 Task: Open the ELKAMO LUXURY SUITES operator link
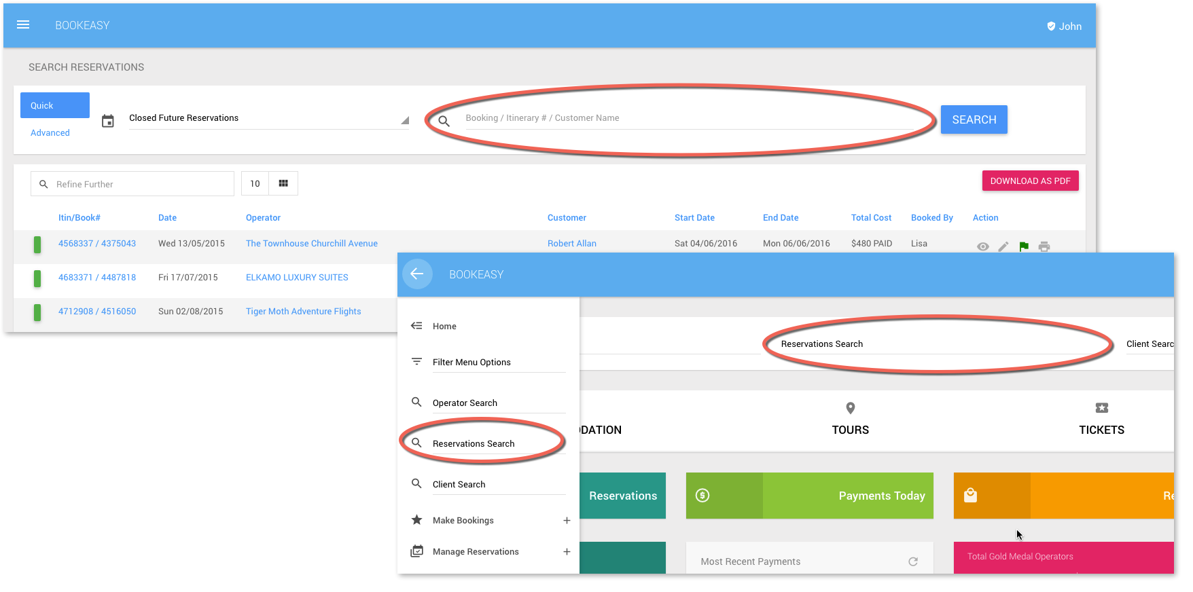[297, 278]
